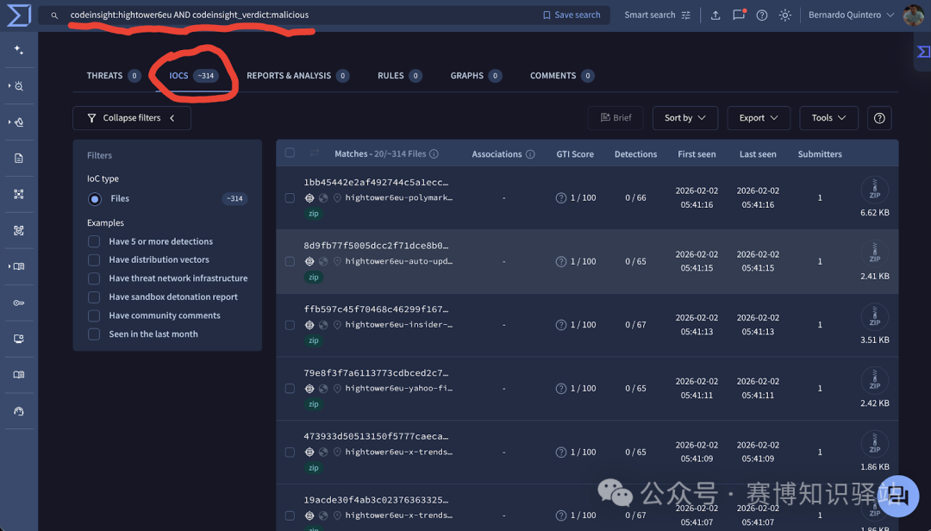This screenshot has height=531, width=931.
Task: Collapse the filters panel
Action: [x=132, y=118]
